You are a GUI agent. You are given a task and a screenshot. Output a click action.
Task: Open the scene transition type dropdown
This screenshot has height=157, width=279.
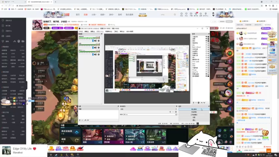(149, 109)
